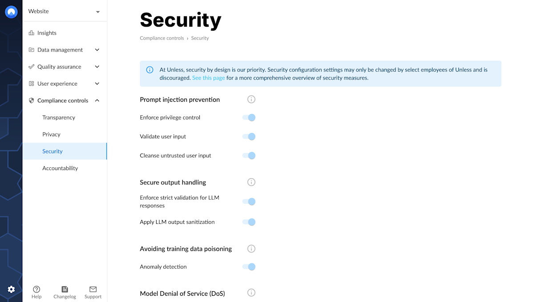Toggle off Validate user input

tap(249, 136)
